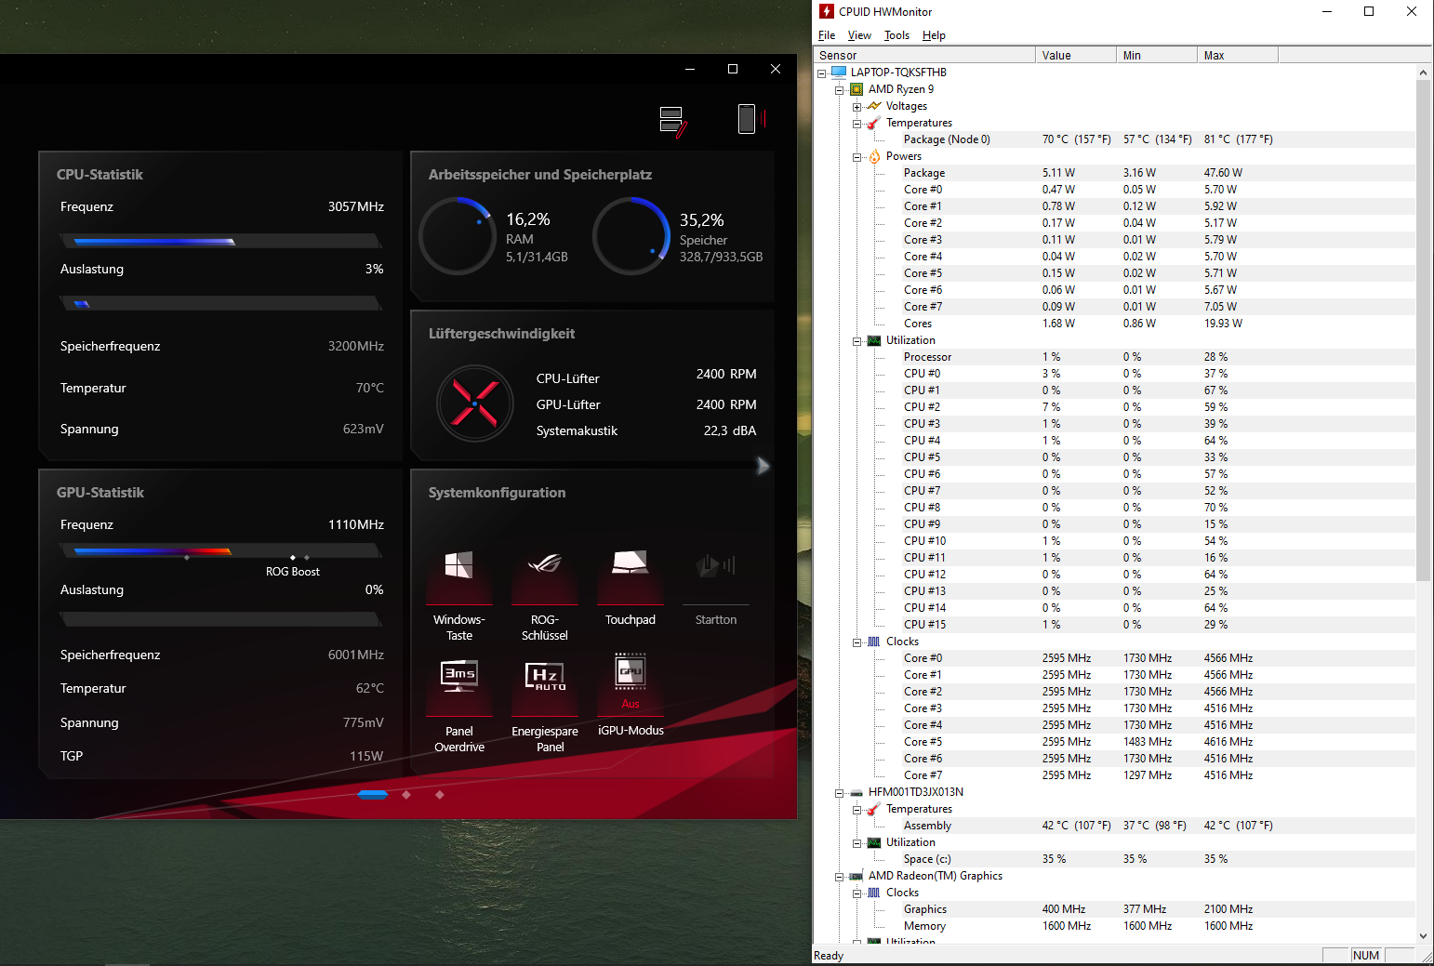1434x966 pixels.
Task: Toggle the ROG-Schlüssel icon
Action: [545, 563]
